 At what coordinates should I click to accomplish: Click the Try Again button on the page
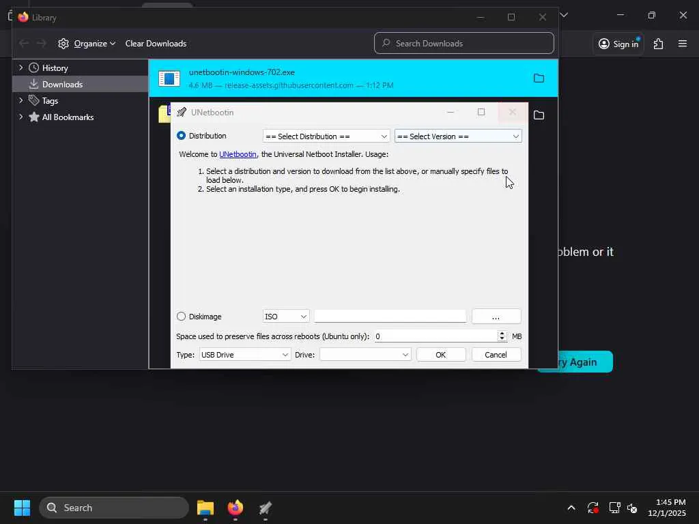coord(585,362)
